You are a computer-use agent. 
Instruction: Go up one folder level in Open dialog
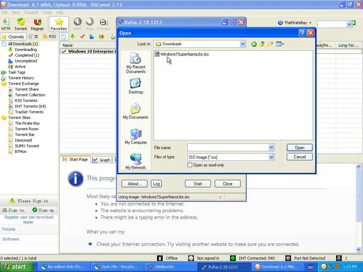tap(262, 44)
